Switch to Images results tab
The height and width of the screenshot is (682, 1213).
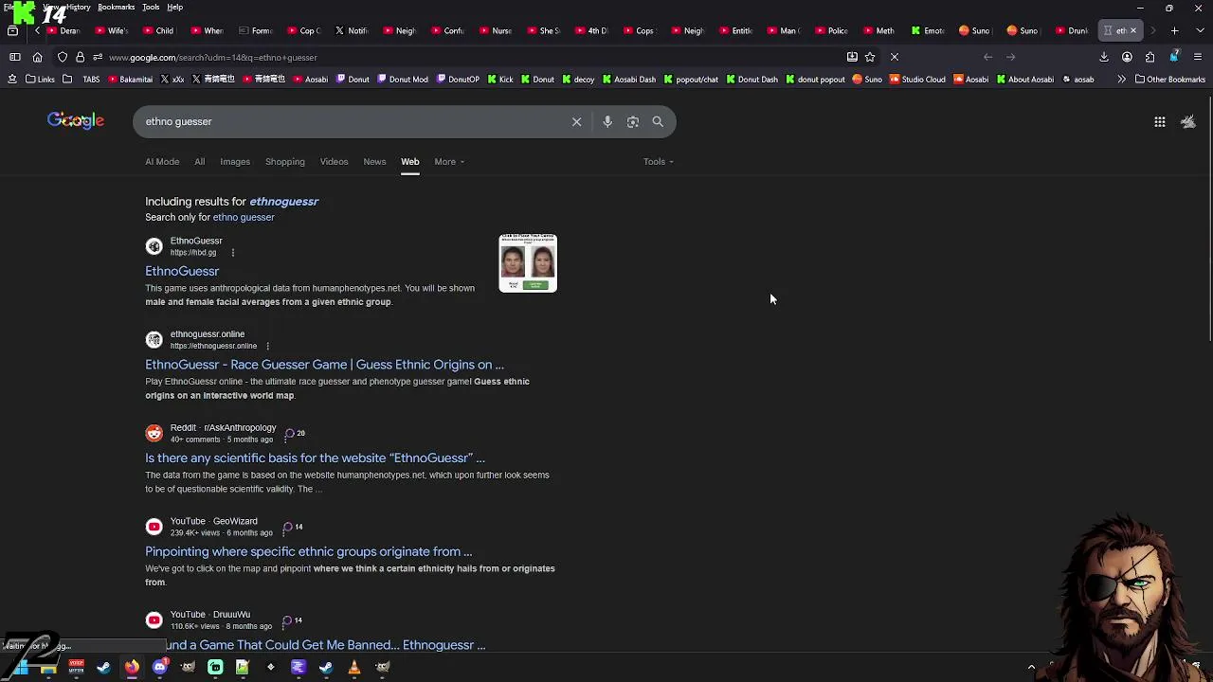point(235,162)
